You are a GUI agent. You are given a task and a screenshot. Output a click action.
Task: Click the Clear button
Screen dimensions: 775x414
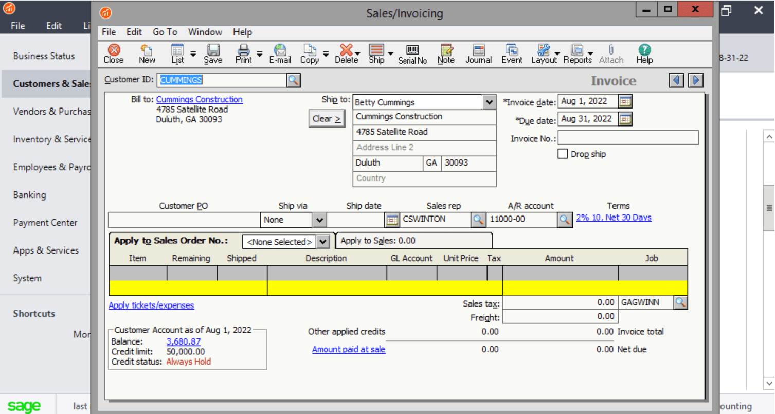(x=327, y=119)
